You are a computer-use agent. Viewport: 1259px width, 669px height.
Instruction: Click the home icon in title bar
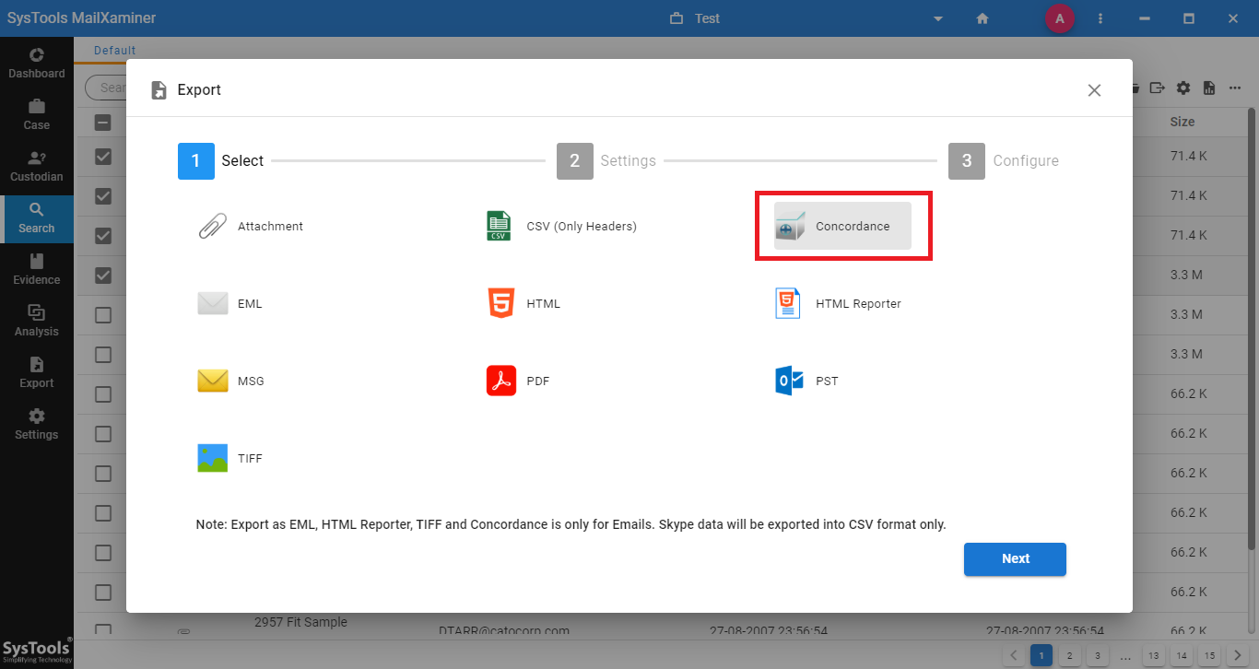(x=982, y=18)
